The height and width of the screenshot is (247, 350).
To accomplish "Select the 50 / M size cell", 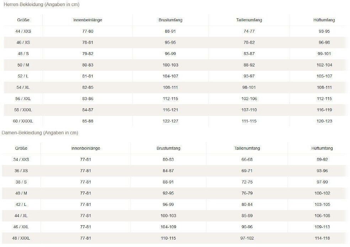I will pyautogui.click(x=23, y=65).
